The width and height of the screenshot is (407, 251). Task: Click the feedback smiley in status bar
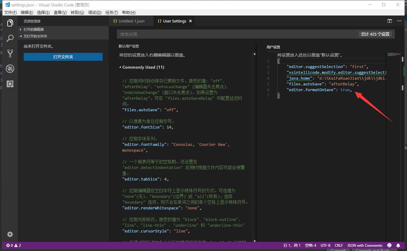pos(389,245)
